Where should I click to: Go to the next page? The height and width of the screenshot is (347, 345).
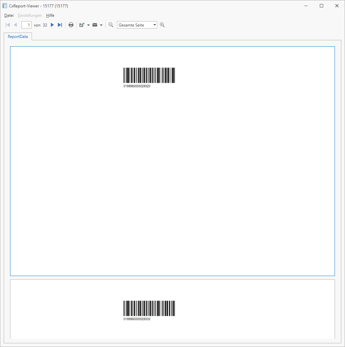click(x=52, y=25)
